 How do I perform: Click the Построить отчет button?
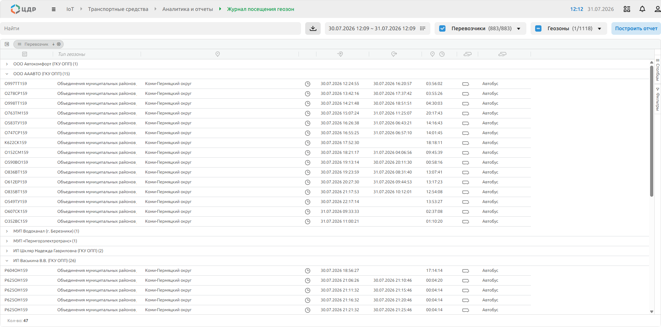point(636,28)
